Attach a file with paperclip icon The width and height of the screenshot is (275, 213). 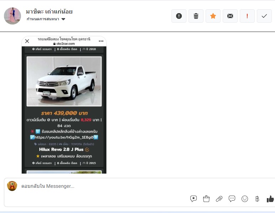click(x=219, y=199)
